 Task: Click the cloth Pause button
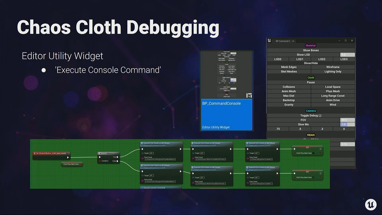tap(311, 82)
